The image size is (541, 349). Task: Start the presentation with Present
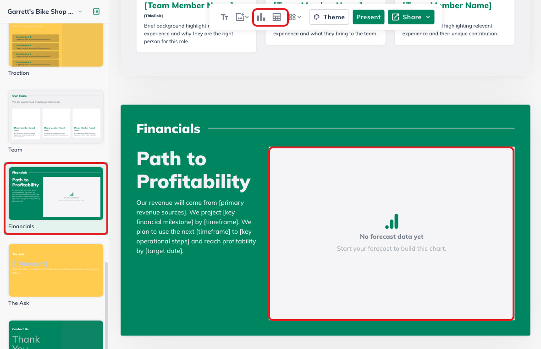[369, 17]
